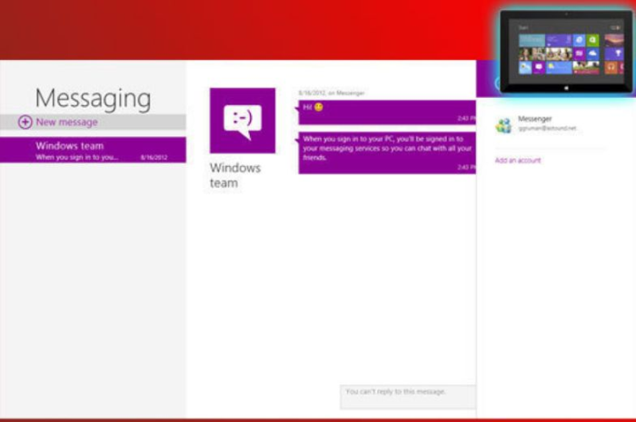
Task: Select the Hi message bubble
Action: [387, 113]
